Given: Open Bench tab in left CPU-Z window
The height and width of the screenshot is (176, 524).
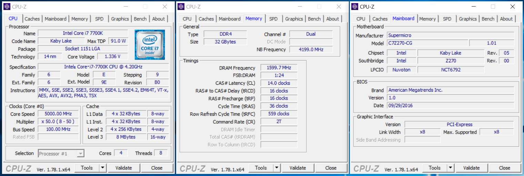Looking at the screenshot, I should pyautogui.click(x=140, y=19).
